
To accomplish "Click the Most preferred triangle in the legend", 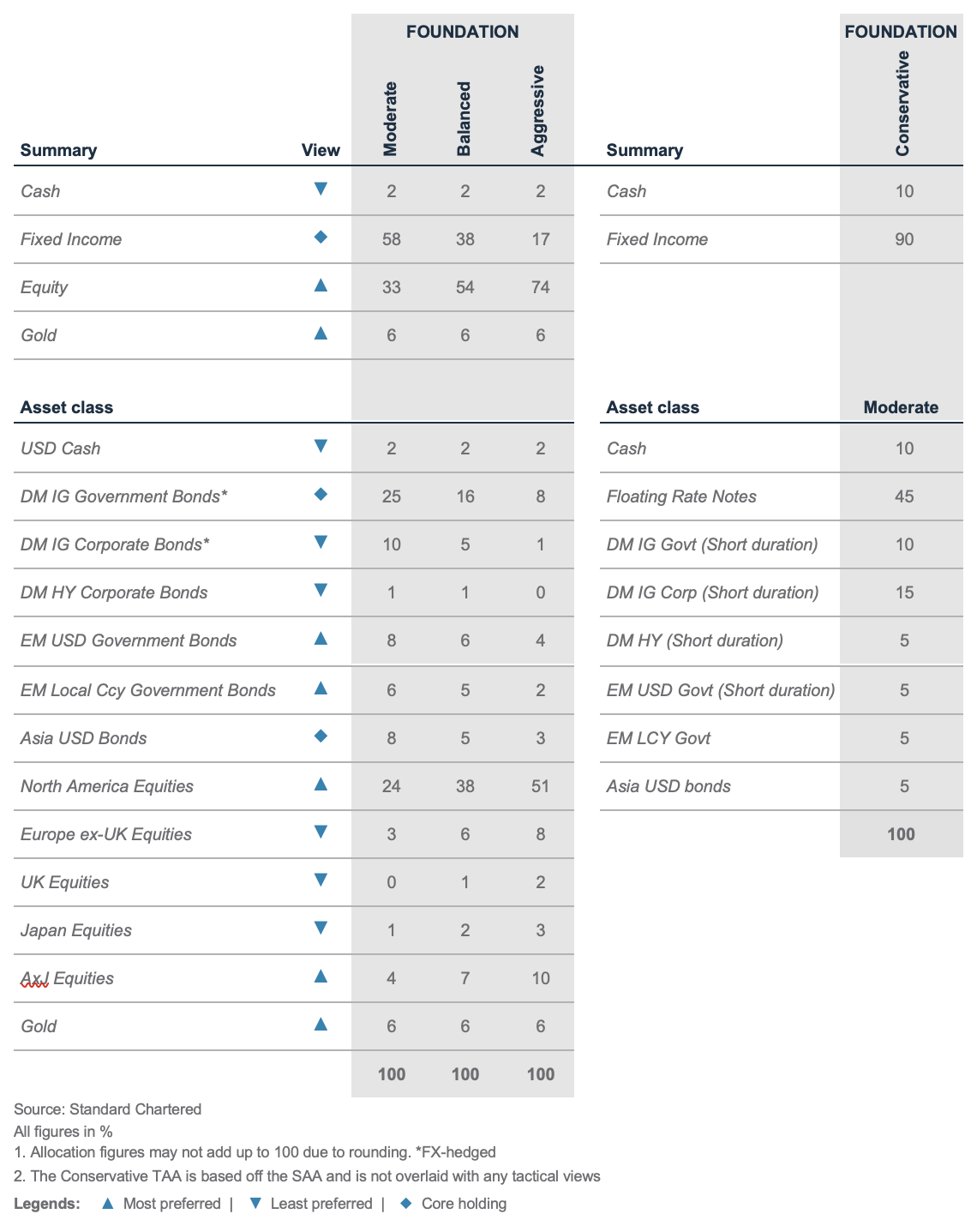I will coord(107,1204).
